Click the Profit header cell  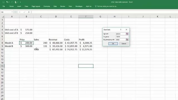86,39
